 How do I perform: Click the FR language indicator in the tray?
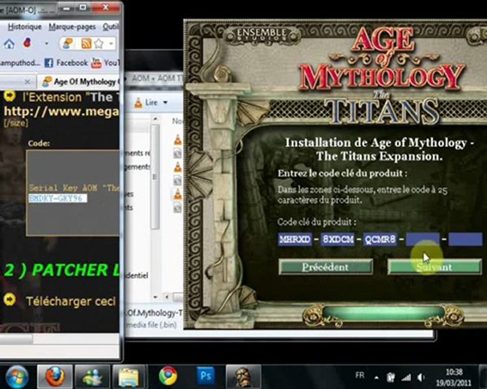click(x=360, y=375)
